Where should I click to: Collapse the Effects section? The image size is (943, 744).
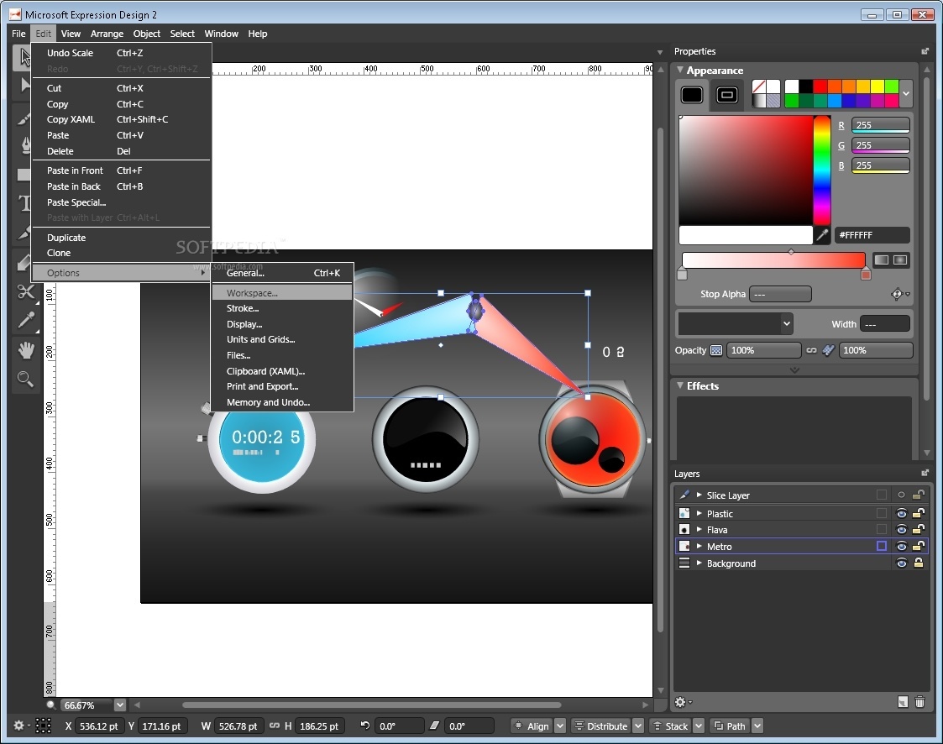[680, 385]
